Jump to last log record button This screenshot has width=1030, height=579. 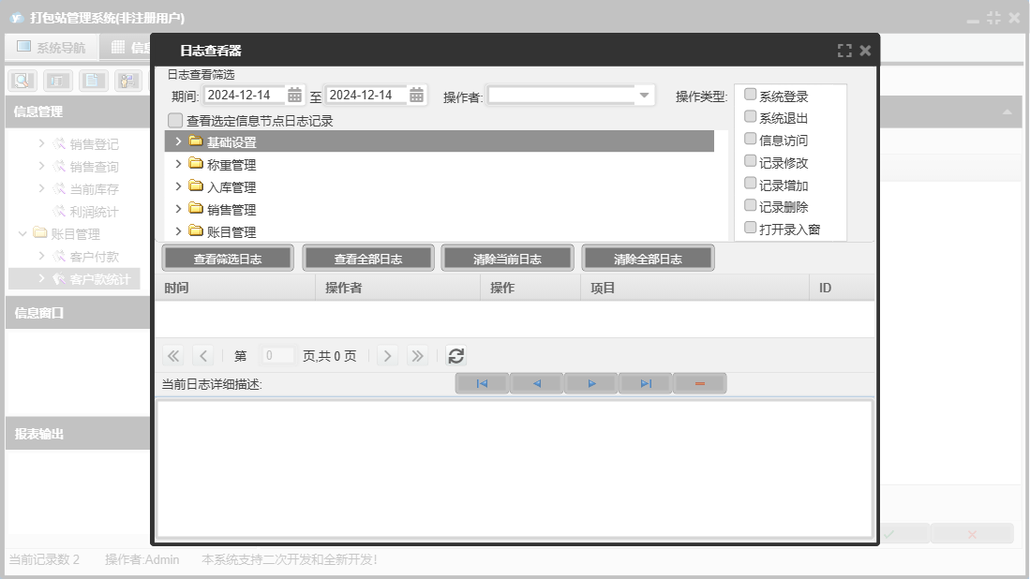click(646, 383)
